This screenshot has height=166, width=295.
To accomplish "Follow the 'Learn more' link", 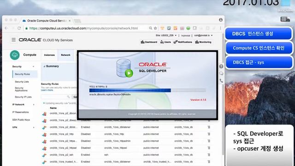I will pyautogui.click(x=47, y=90).
